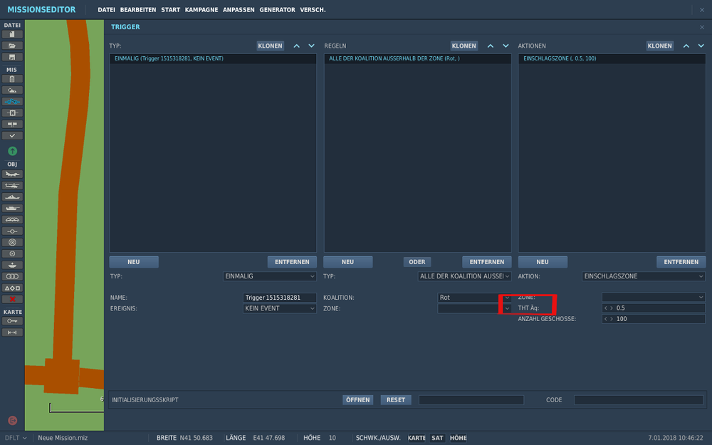Toggle the SAT map mode in status bar
Viewport: 712px width, 445px height.
pyautogui.click(x=437, y=438)
